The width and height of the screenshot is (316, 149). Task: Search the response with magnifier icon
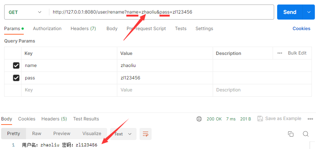click(305, 134)
